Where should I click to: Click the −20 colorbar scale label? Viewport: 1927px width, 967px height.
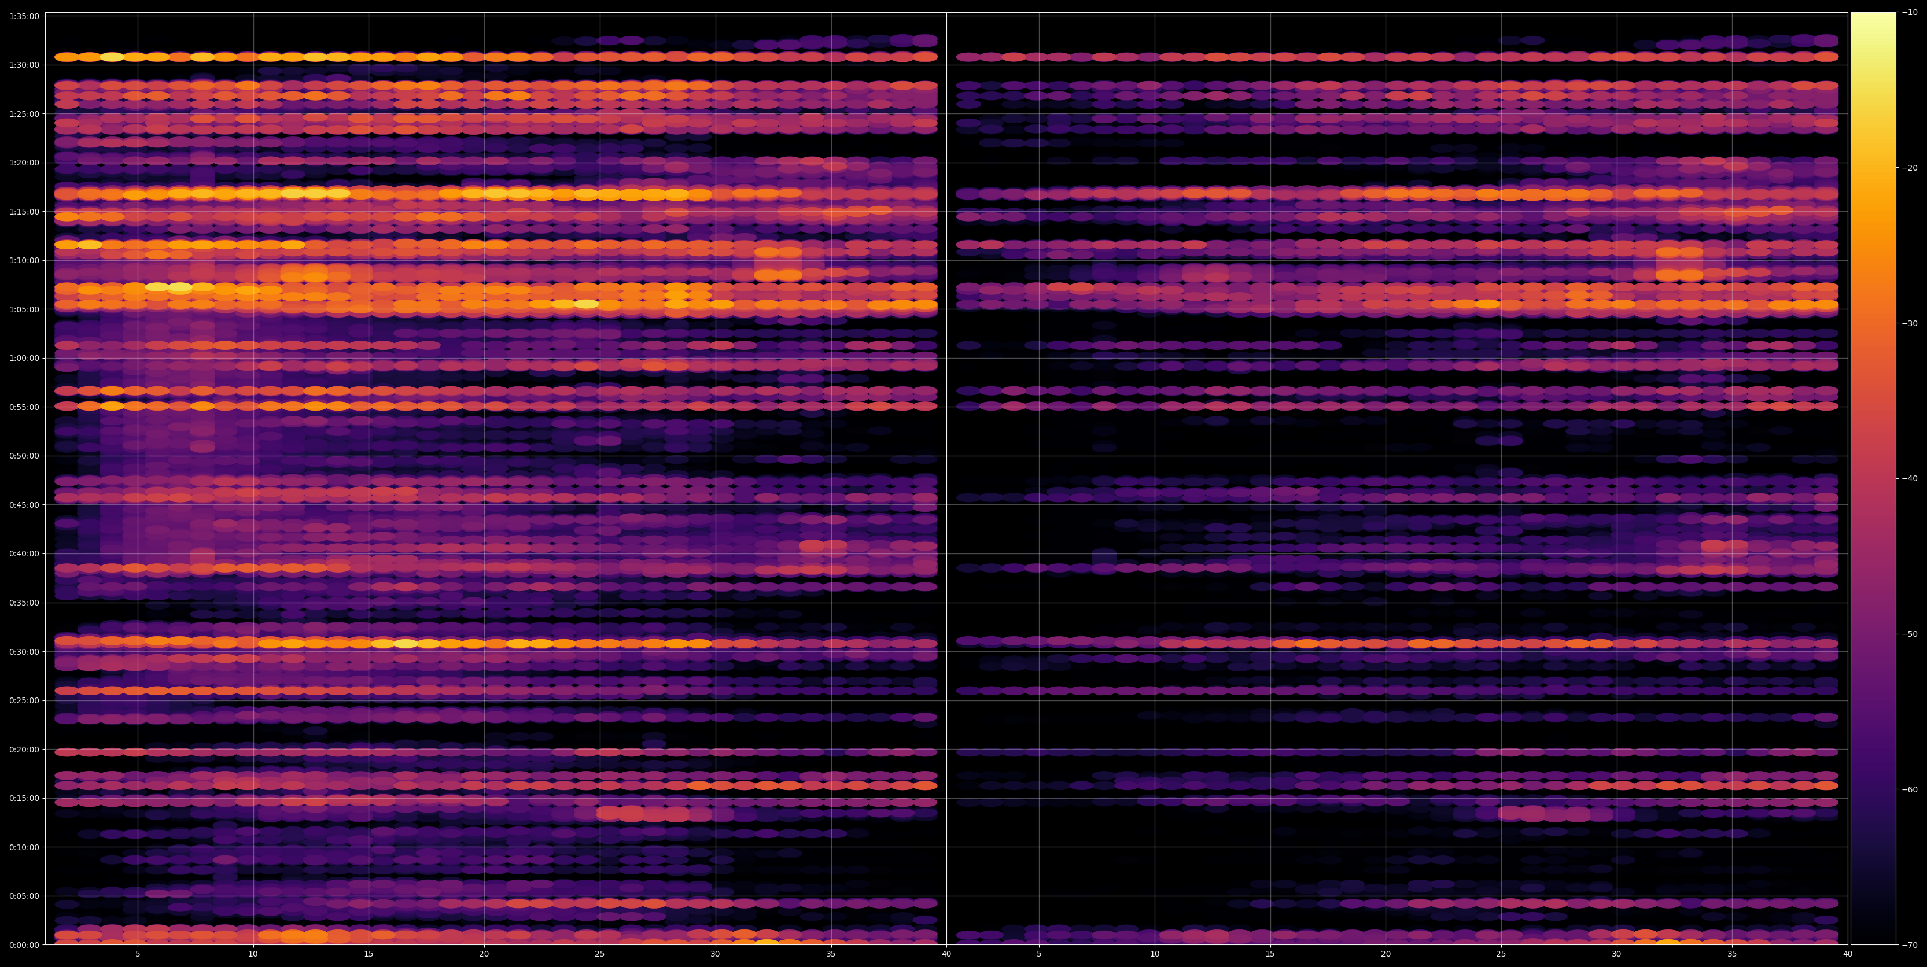pyautogui.click(x=1909, y=168)
